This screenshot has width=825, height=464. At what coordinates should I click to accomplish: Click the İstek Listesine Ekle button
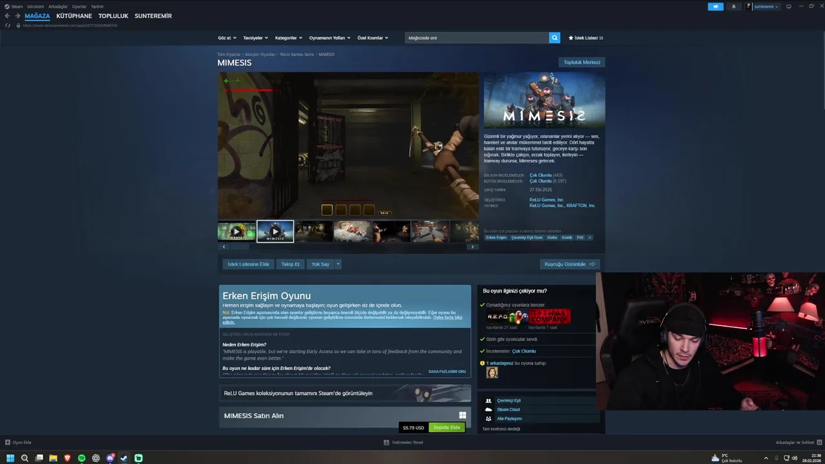[248, 264]
